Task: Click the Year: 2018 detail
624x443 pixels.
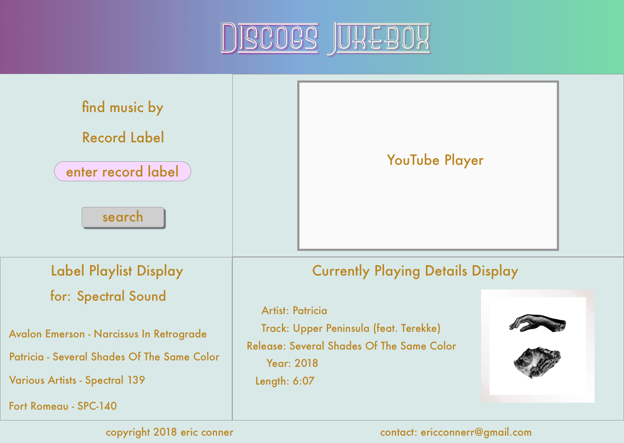Action: click(292, 363)
